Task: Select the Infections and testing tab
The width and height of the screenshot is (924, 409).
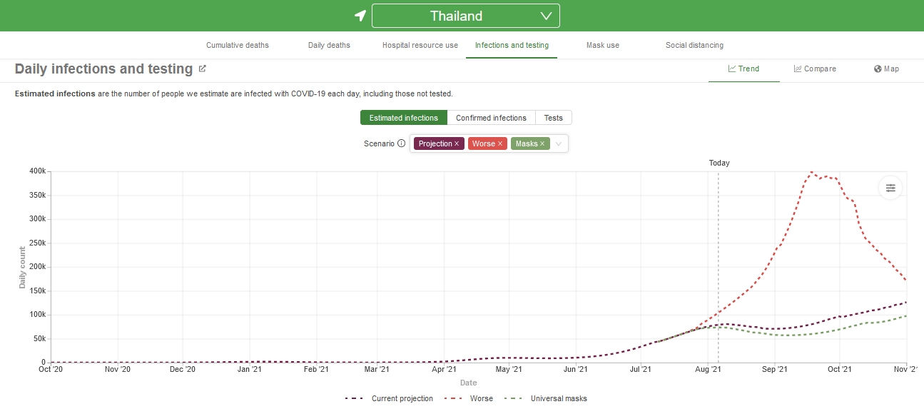Action: click(x=512, y=45)
